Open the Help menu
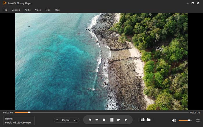203x127 pixels. 57,10
